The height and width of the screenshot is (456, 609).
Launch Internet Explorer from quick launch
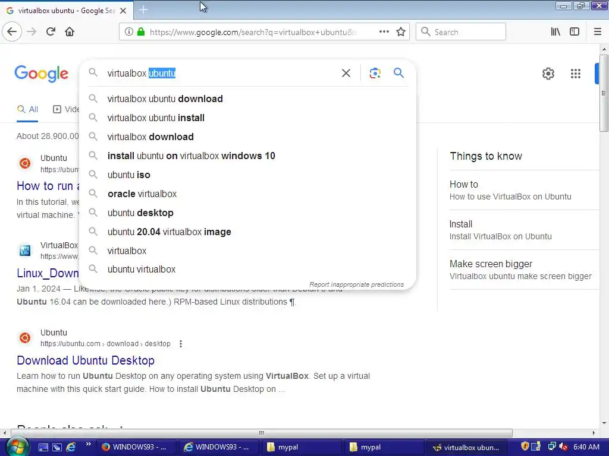pyautogui.click(x=71, y=447)
